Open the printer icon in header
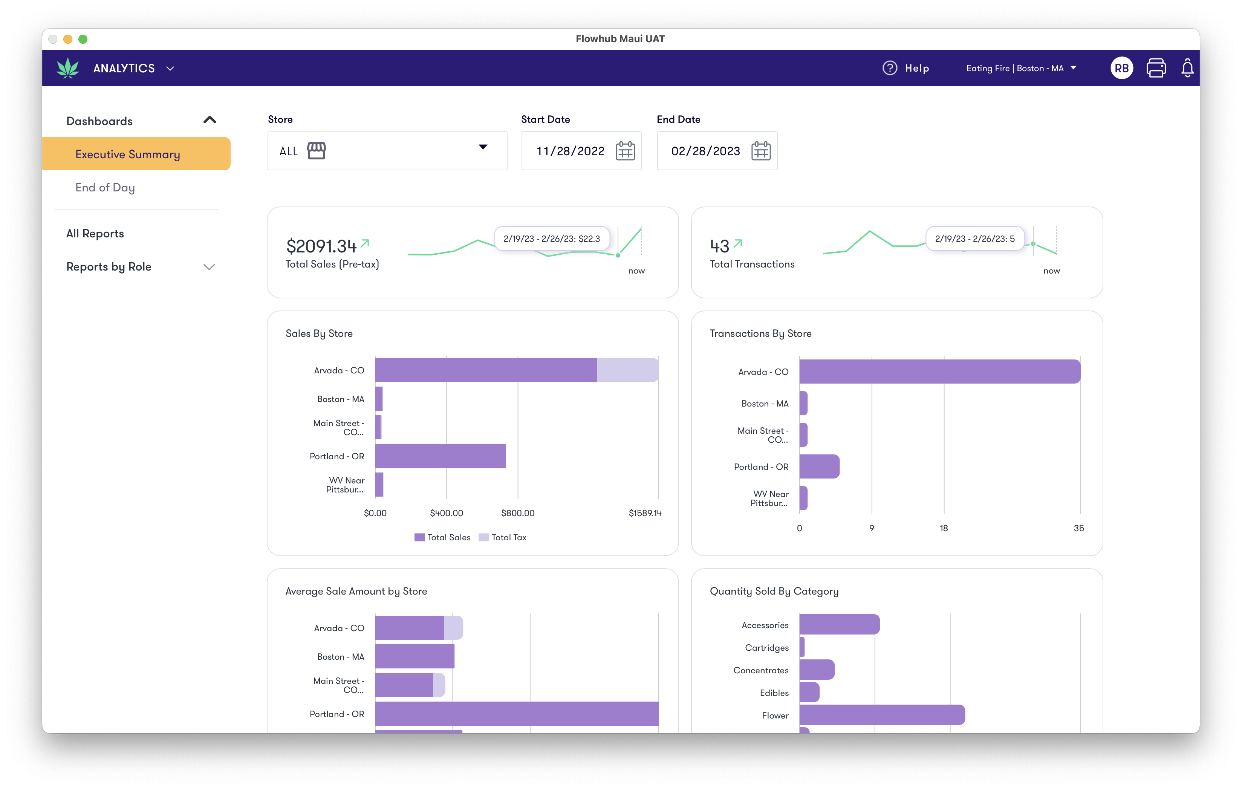 pos(1156,68)
